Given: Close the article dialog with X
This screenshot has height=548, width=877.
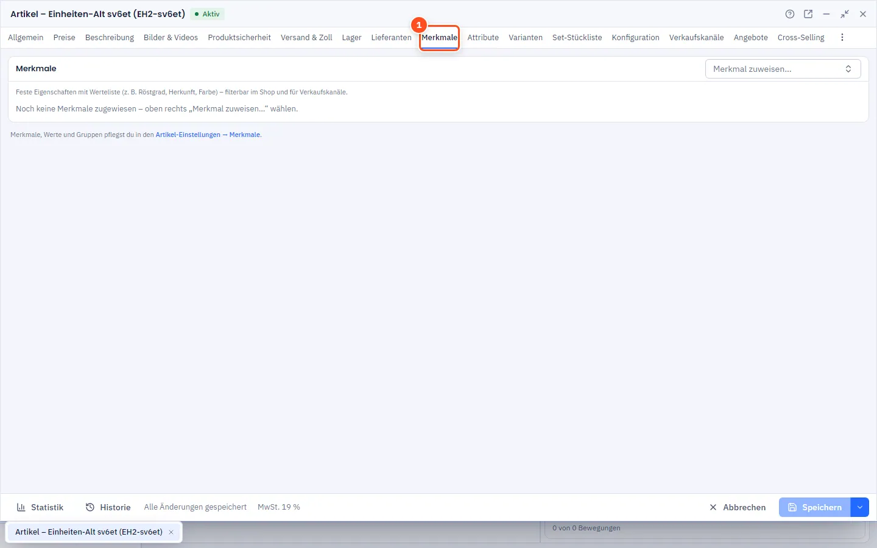Looking at the screenshot, I should click(x=863, y=14).
